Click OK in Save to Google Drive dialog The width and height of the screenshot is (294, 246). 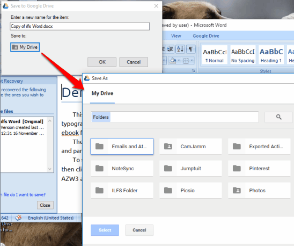(102, 62)
